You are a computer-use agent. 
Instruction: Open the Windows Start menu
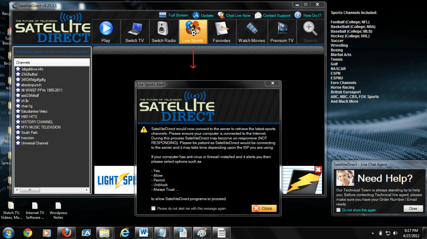point(8,233)
